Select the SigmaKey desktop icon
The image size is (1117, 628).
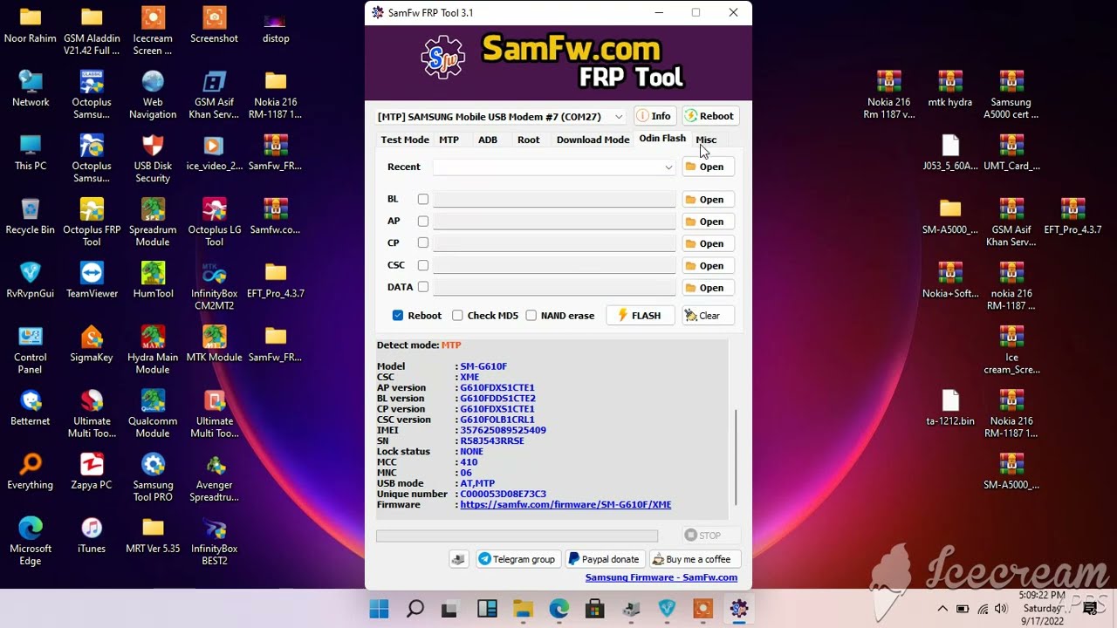(x=92, y=344)
